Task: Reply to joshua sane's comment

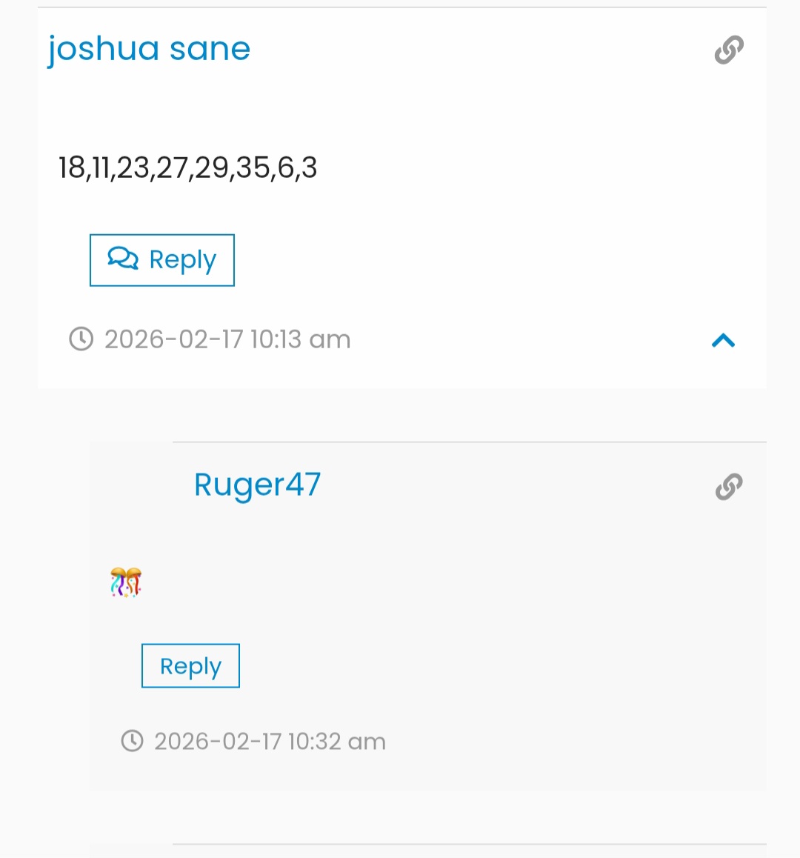Action: pos(162,260)
